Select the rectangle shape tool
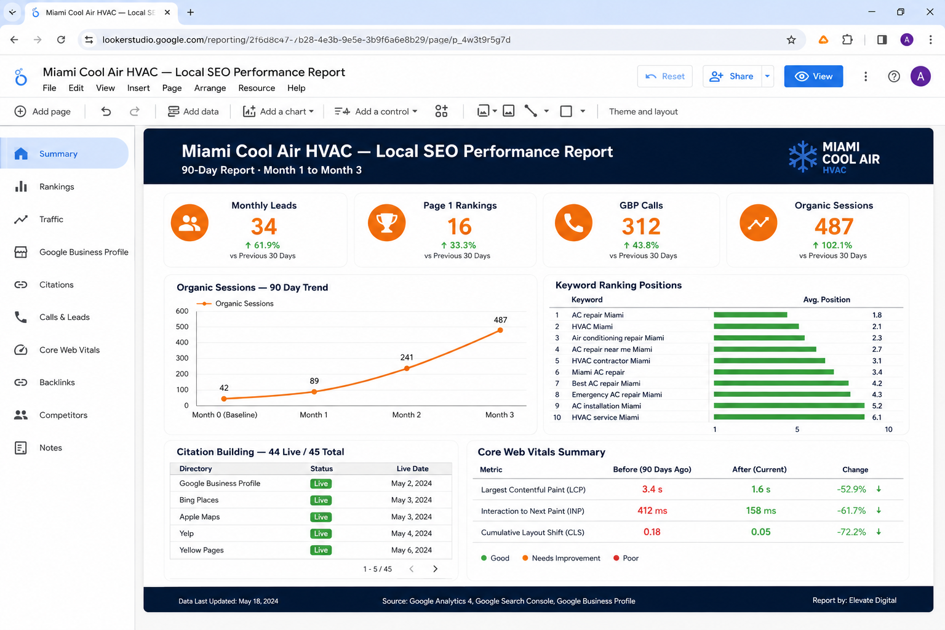The height and width of the screenshot is (630, 945). (x=566, y=111)
